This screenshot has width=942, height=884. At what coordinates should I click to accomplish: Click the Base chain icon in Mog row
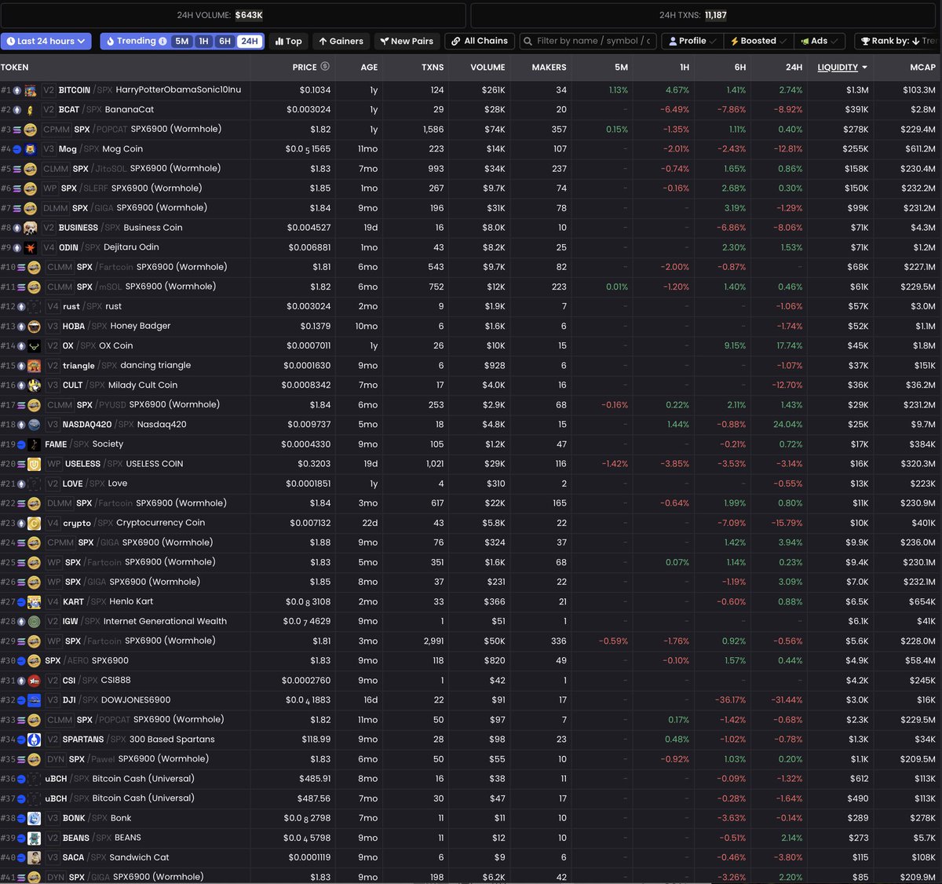[x=17, y=149]
